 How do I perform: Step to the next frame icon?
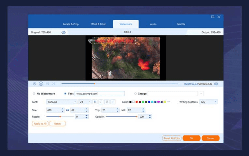[x=53, y=84]
